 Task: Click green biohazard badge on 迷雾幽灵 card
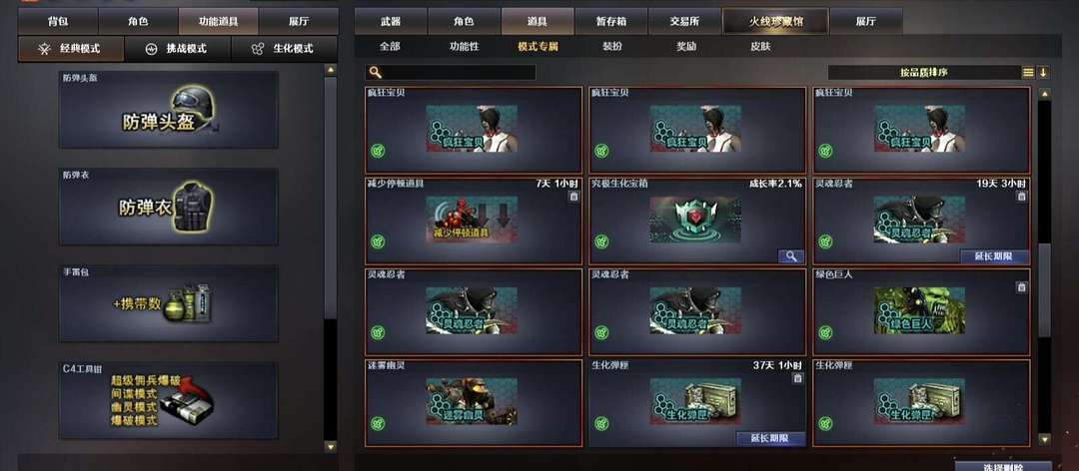(377, 423)
